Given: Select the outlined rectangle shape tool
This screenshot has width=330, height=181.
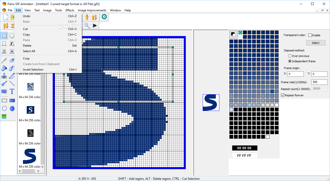Looking at the screenshot, I should (4, 100).
